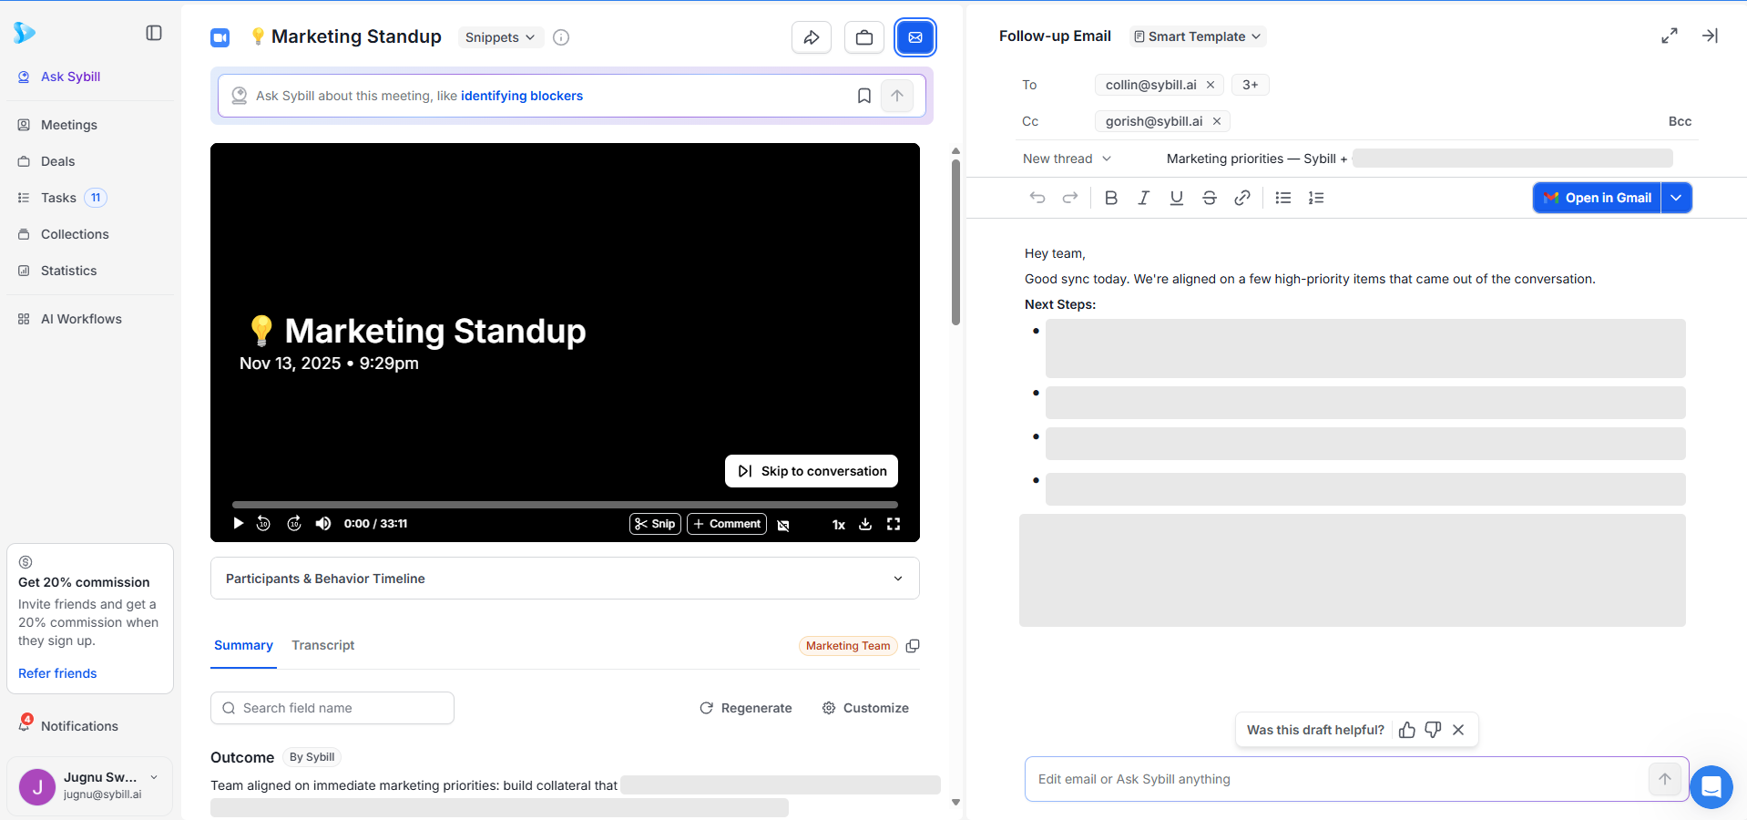This screenshot has height=820, width=1747.
Task: Undo the last email edit
Action: pos(1037,198)
